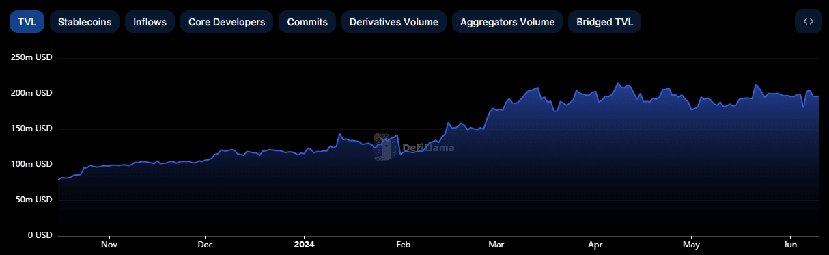This screenshot has height=255, width=829.
Task: Click the 2024 date label
Action: (305, 244)
